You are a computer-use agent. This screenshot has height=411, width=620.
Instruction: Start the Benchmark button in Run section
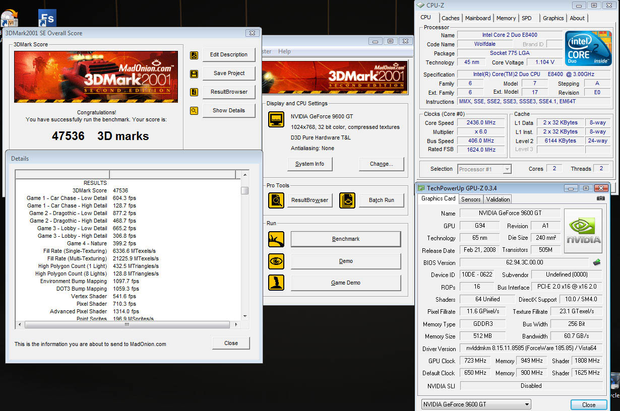tap(346, 239)
